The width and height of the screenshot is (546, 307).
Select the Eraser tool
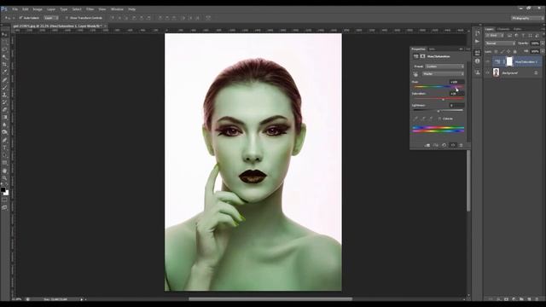point(4,110)
